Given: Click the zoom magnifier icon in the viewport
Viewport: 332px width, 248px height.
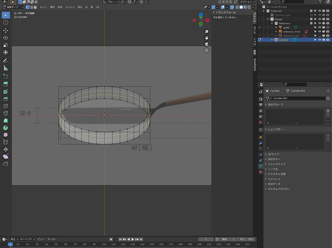Looking at the screenshot, I should pos(206,32).
